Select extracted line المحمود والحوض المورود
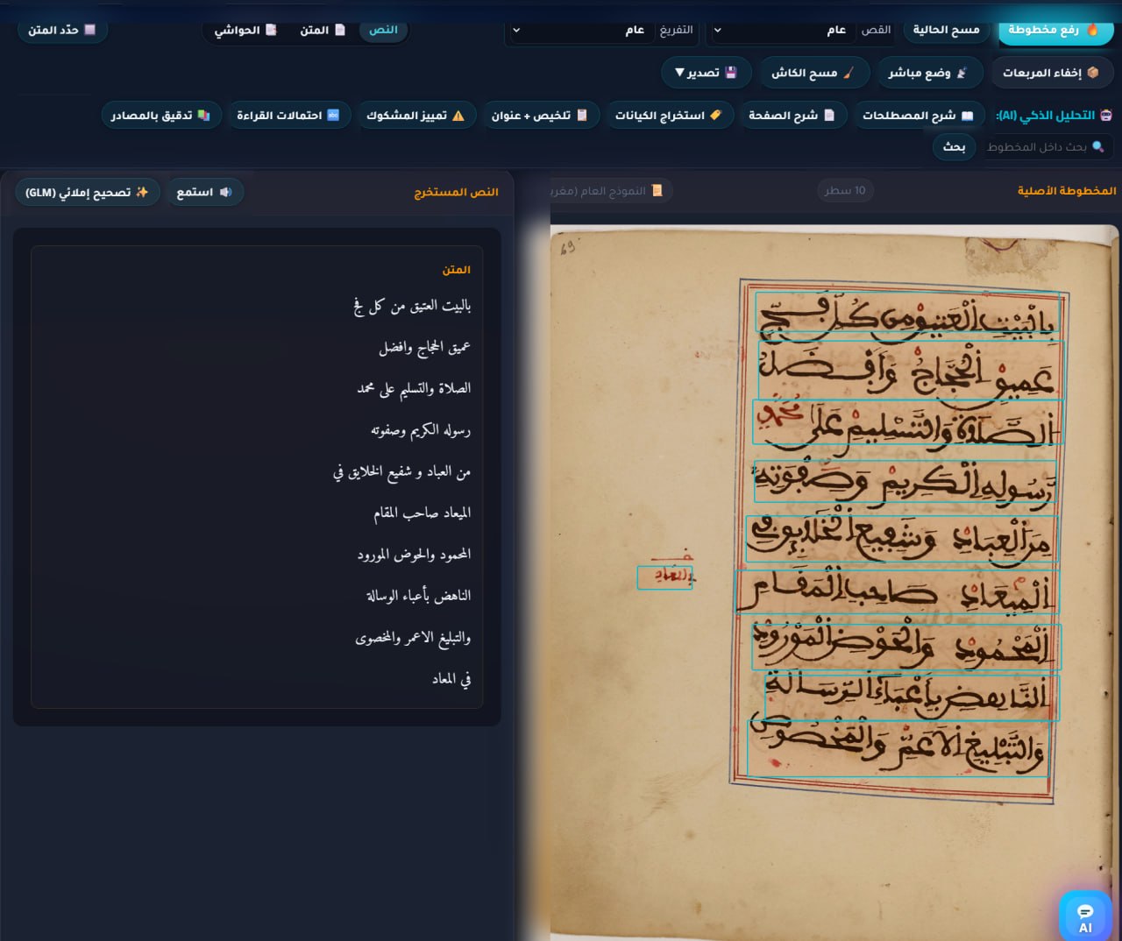 414,554
